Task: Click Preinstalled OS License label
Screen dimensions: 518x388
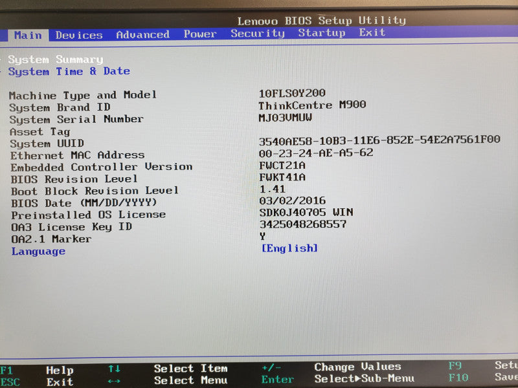Action: [x=89, y=215]
